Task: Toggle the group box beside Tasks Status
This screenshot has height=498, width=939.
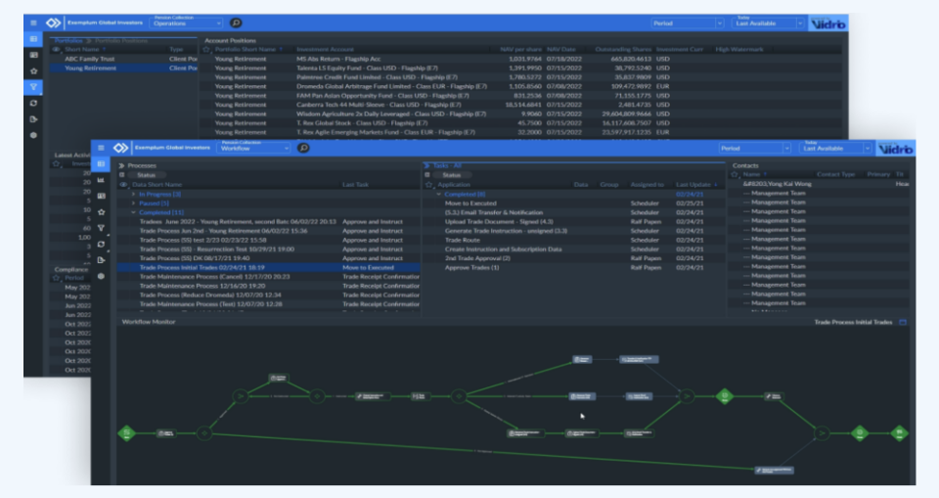Action: point(427,175)
